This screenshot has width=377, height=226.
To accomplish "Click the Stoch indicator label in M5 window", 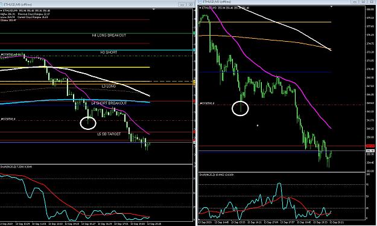I will (16, 167).
